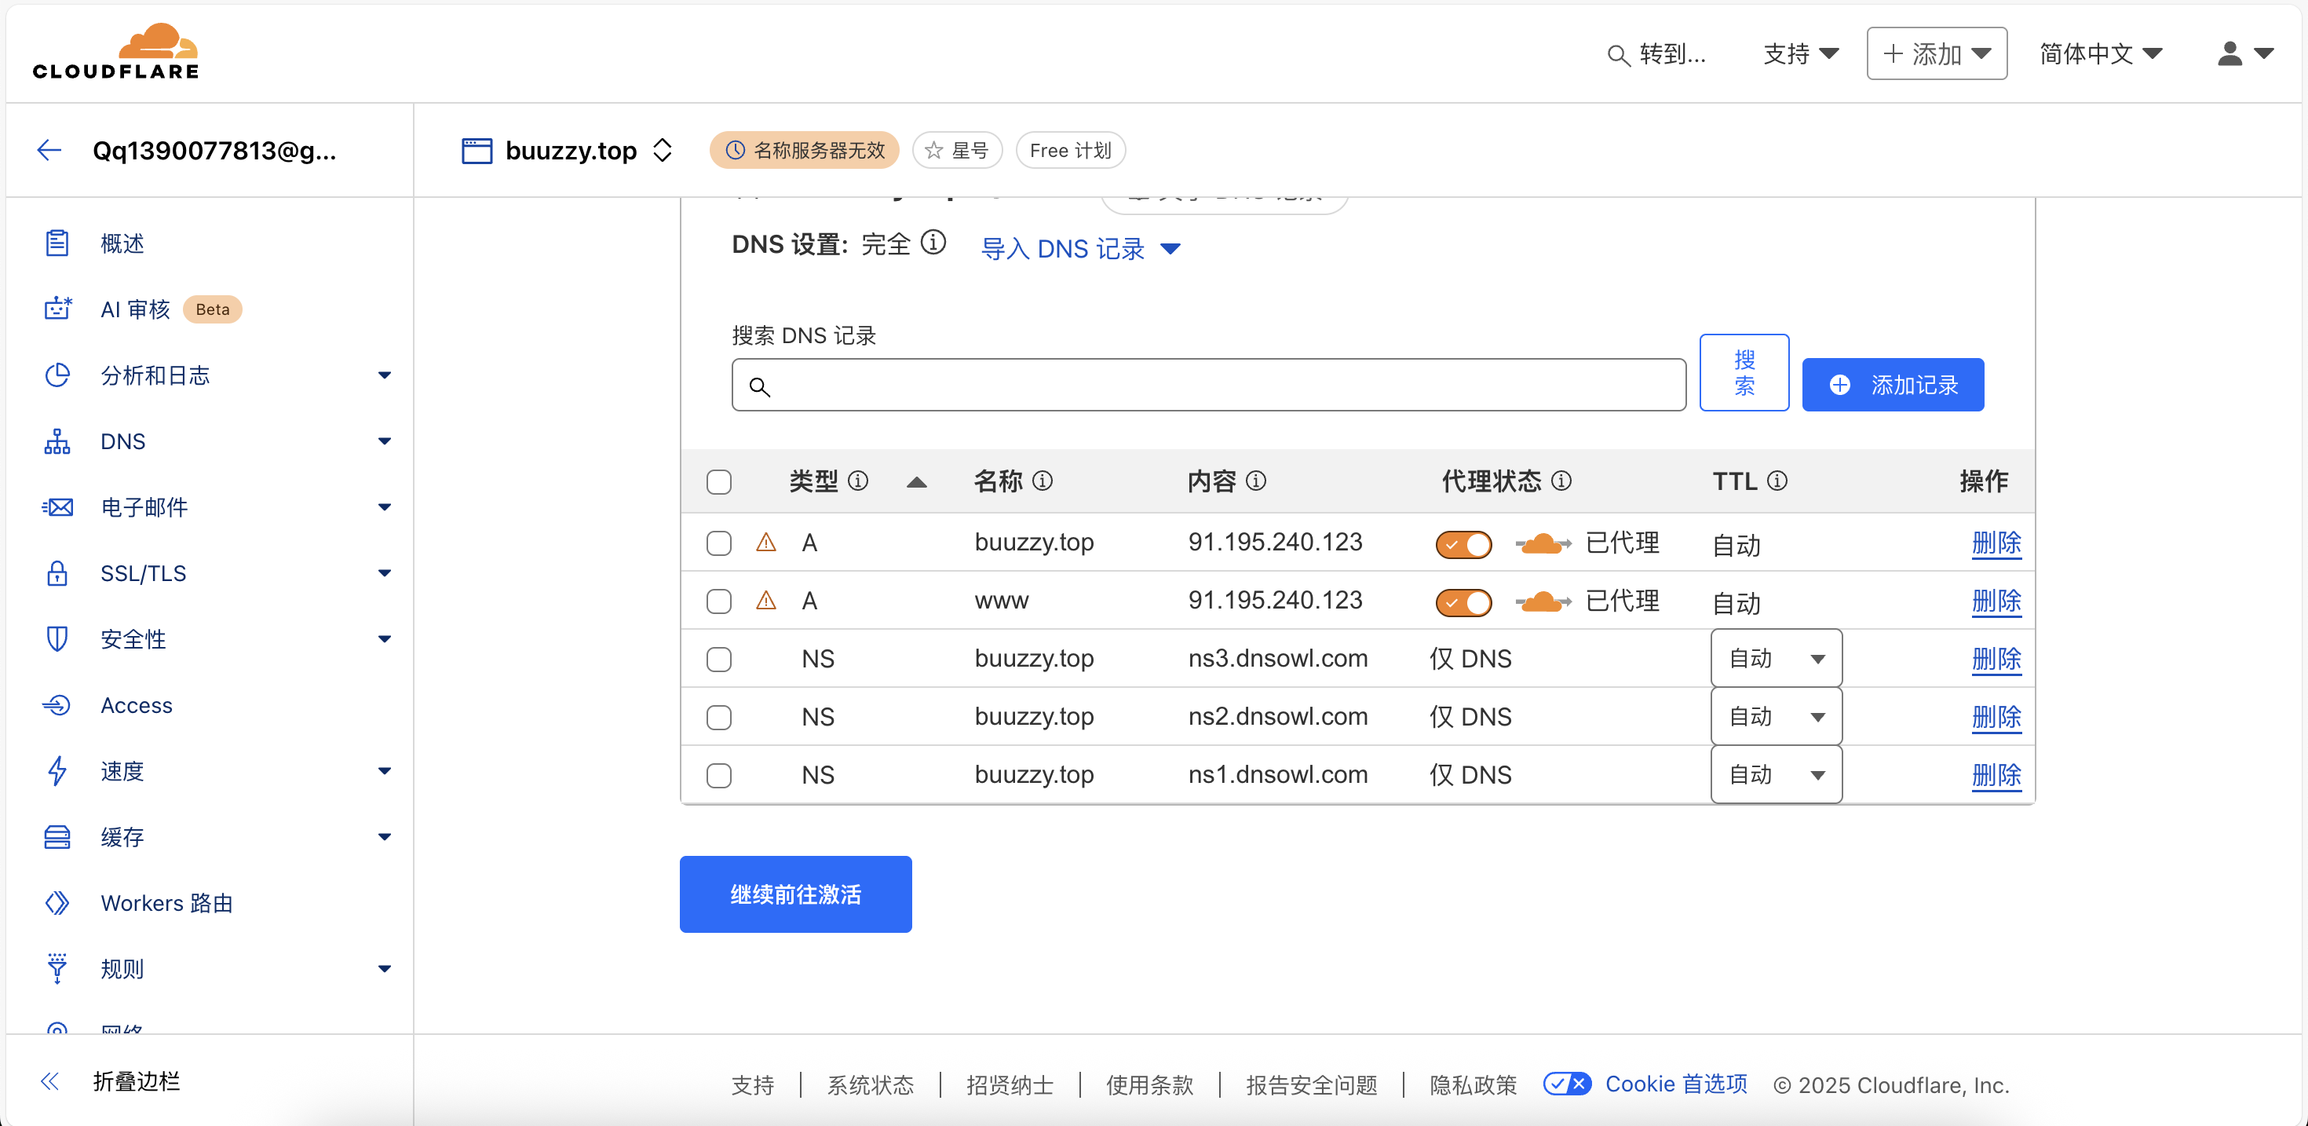
Task: Expand DNS sidebar submenu arrow
Action: coord(385,441)
